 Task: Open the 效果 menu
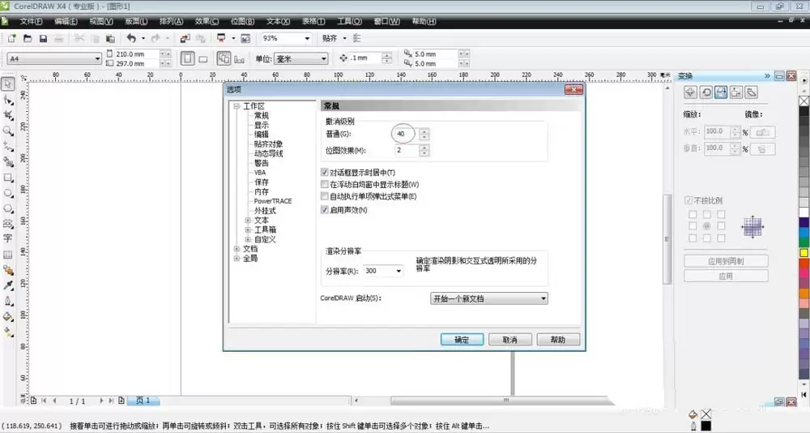[x=207, y=21]
